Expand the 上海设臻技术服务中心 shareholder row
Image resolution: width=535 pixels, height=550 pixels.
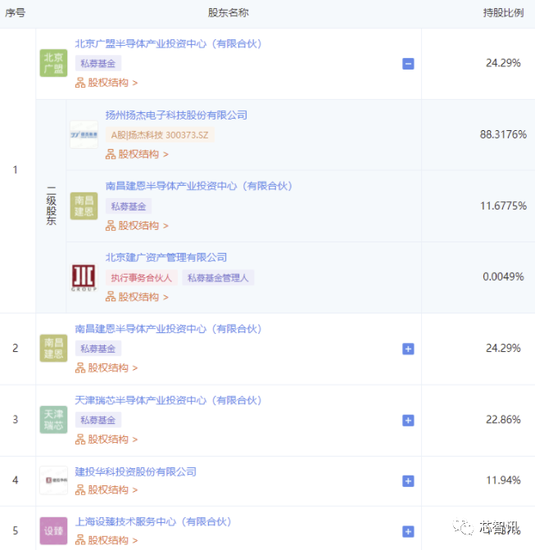click(408, 531)
